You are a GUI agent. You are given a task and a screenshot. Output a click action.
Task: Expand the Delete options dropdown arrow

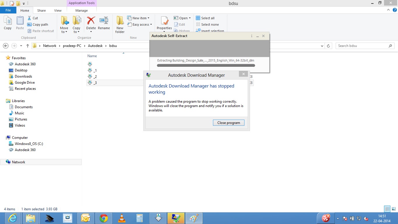pyautogui.click(x=91, y=32)
